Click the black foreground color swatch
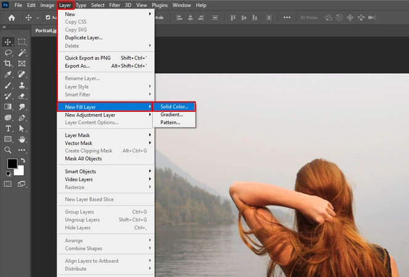 coord(11,163)
